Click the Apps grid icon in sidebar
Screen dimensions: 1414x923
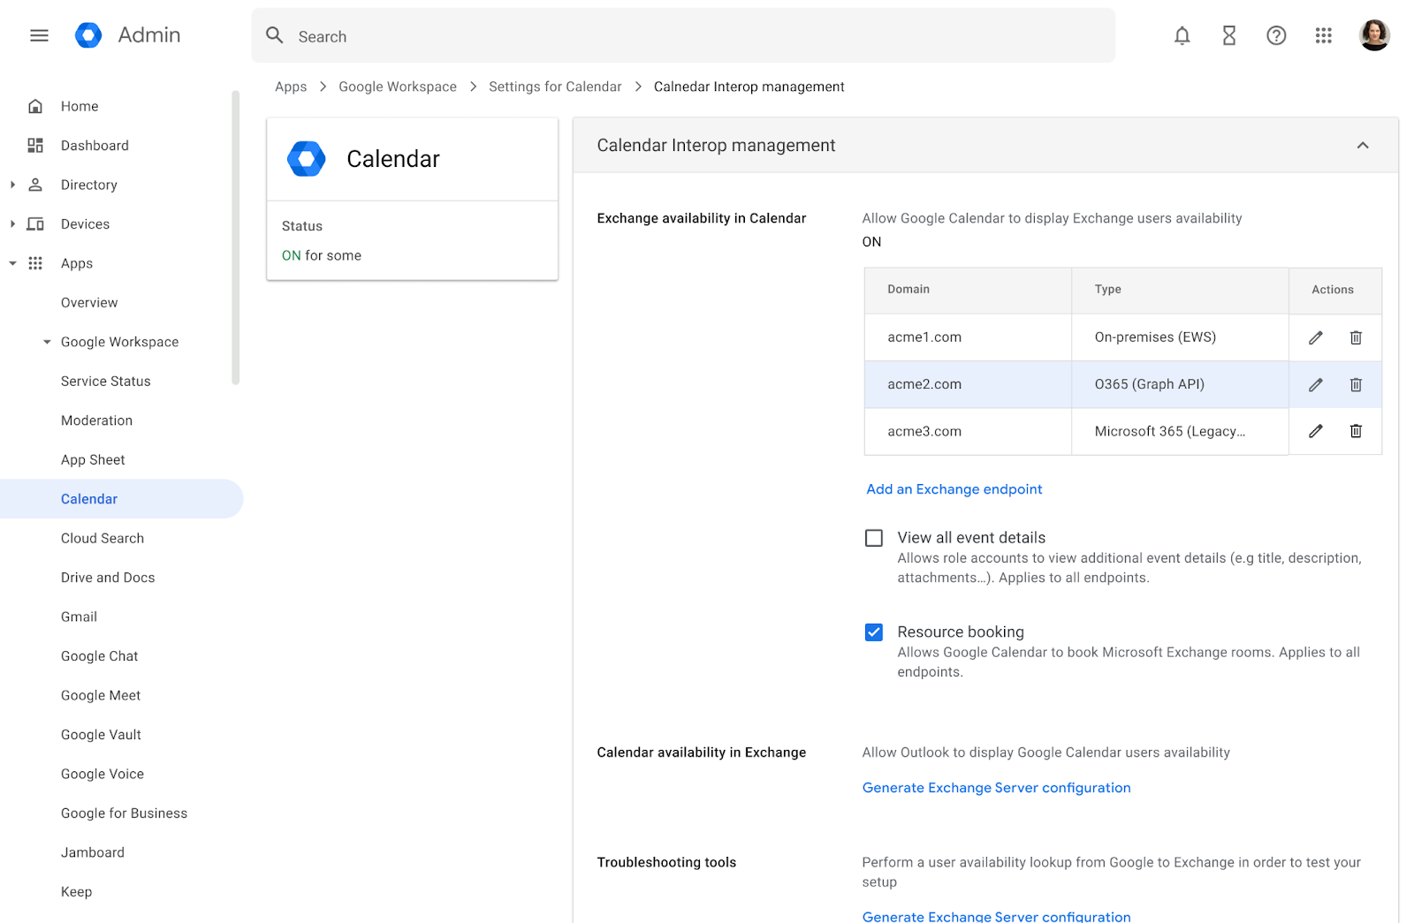pos(35,263)
